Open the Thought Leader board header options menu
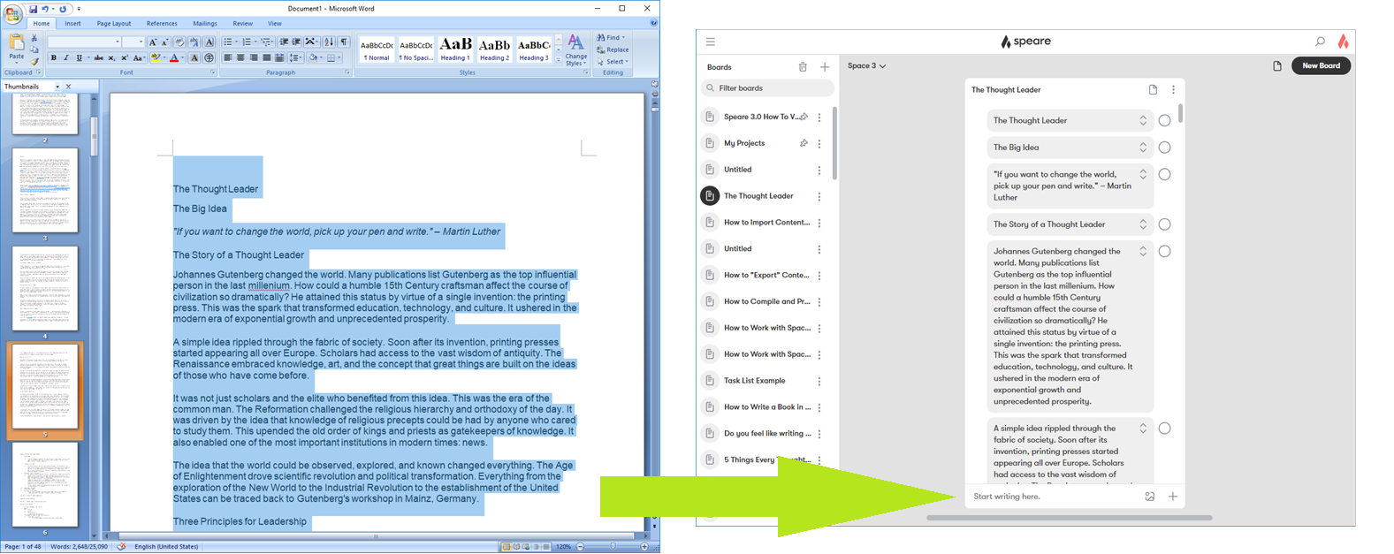Viewport: 1394px width, 554px height. pos(1173,90)
